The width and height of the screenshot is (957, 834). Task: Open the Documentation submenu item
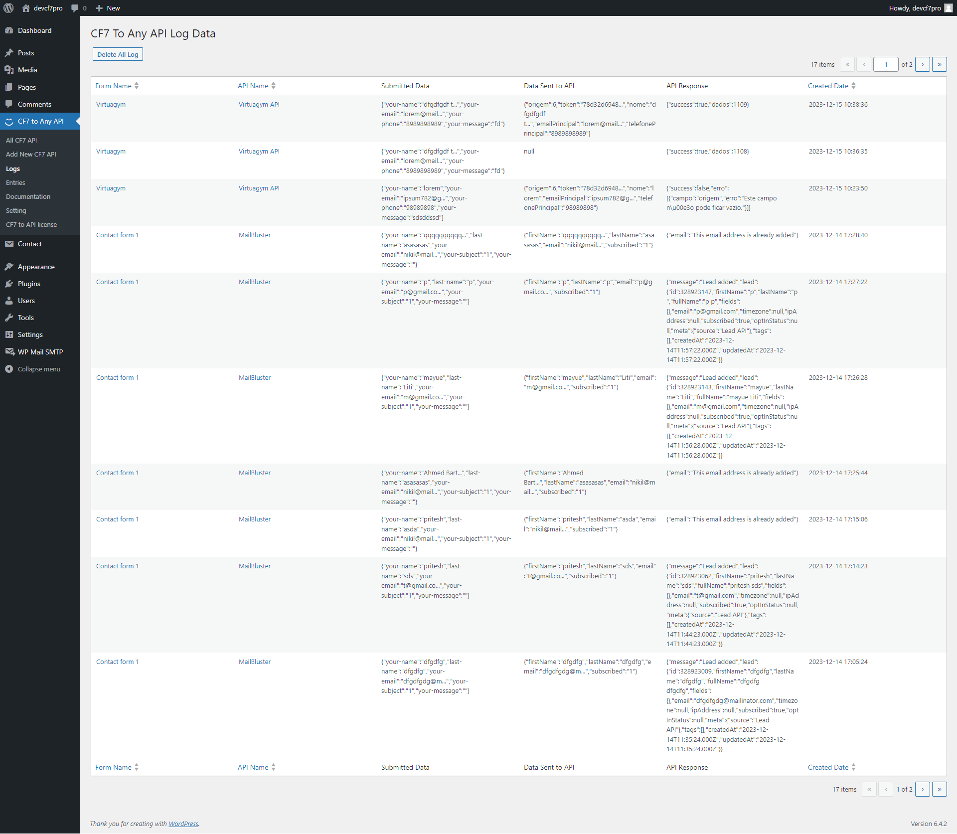pos(28,196)
